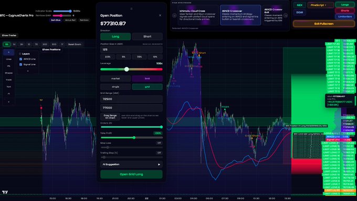Open the Lines drawing tools
Image resolution: width=357 pixels, height=201 pixels.
(8, 59)
